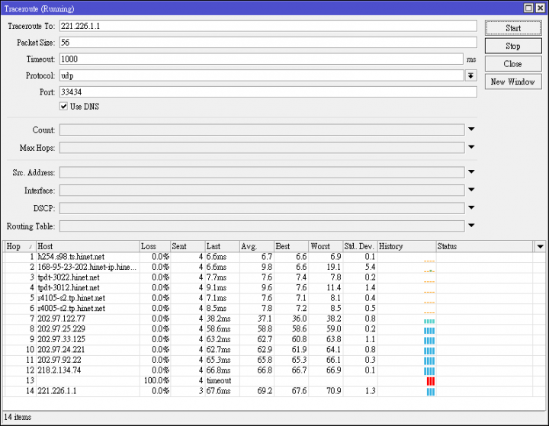The image size is (549, 426).
Task: Click the Timeout input field
Action: pyautogui.click(x=262, y=59)
